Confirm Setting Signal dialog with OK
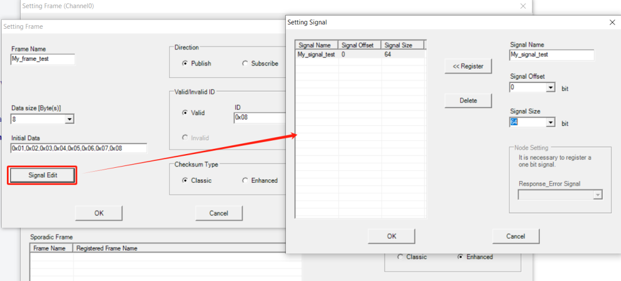Screen dimensions: 621x281 tap(392, 236)
